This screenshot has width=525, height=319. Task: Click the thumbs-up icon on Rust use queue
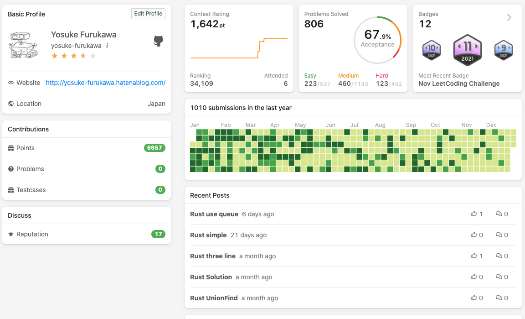(474, 214)
